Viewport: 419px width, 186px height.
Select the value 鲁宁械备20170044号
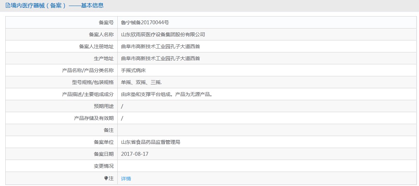tap(145, 23)
